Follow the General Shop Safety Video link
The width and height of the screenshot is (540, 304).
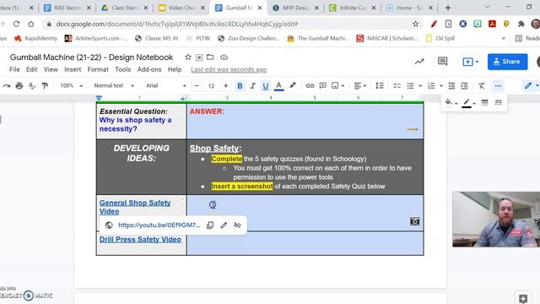click(135, 207)
